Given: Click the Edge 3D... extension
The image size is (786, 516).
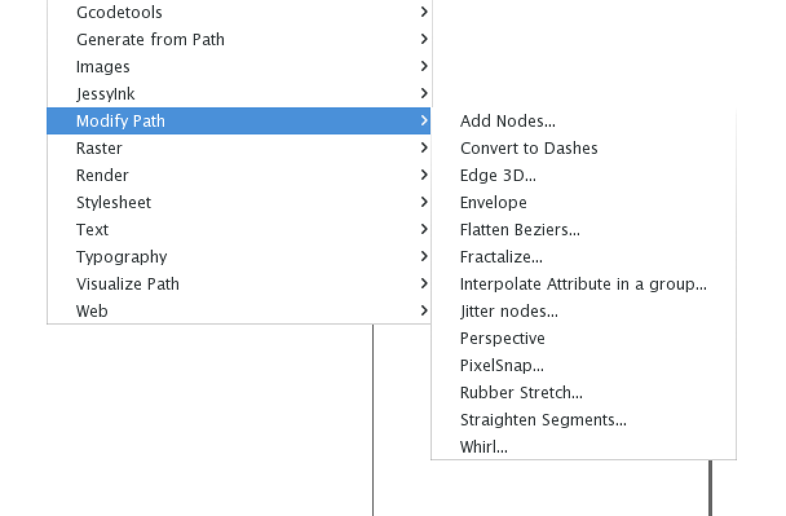Looking at the screenshot, I should point(498,175).
